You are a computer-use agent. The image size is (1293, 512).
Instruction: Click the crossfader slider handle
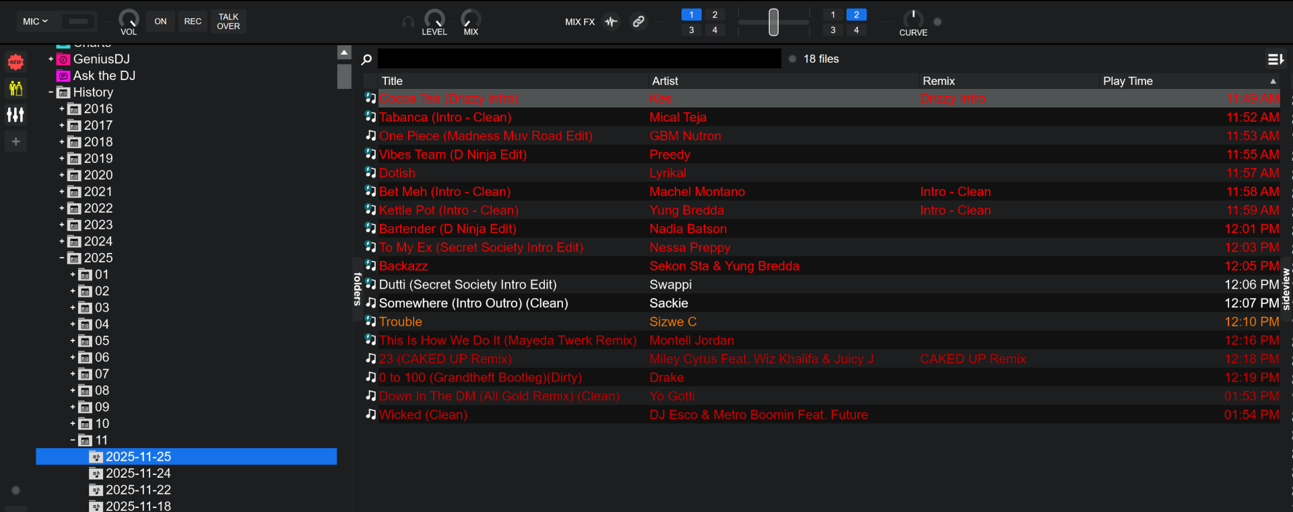tap(773, 22)
